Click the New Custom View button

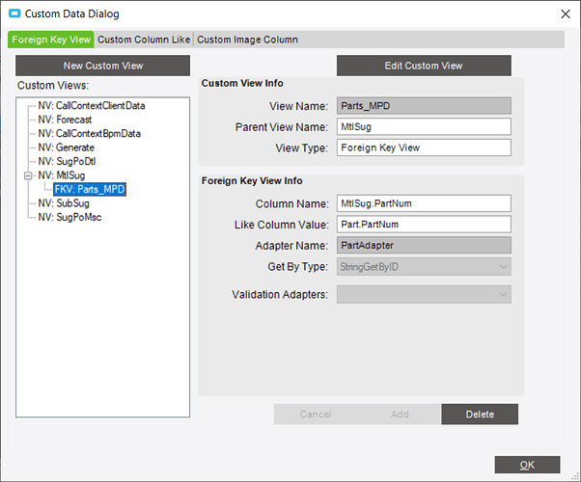point(102,66)
